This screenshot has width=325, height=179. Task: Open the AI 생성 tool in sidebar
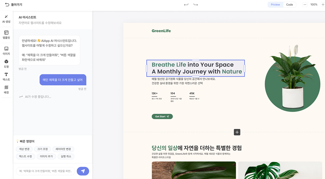(x=6, y=19)
